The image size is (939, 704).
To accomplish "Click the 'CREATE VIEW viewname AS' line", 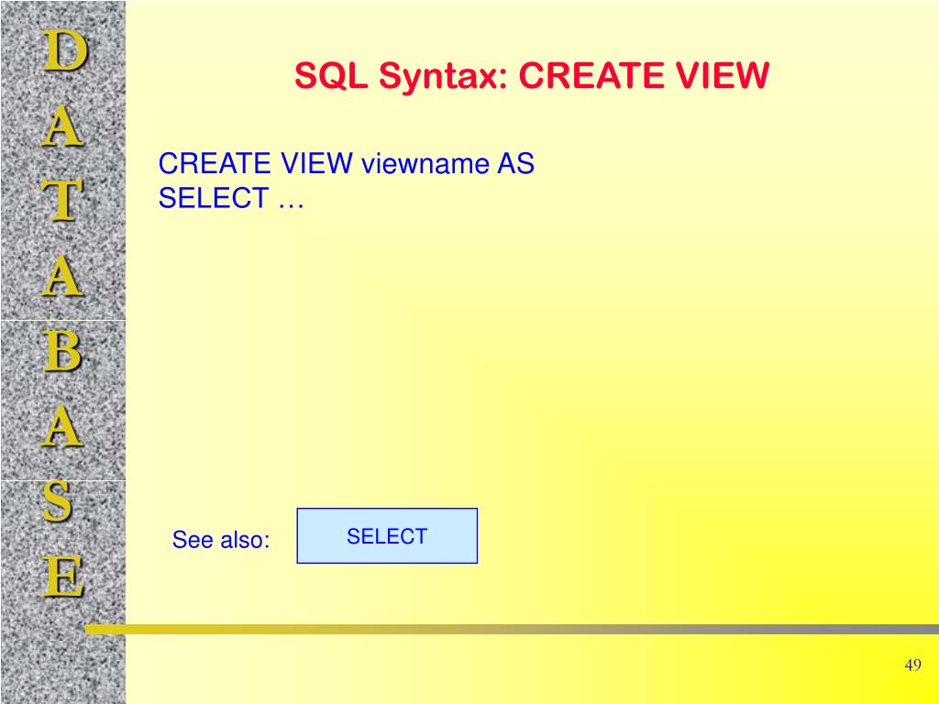I will [346, 163].
